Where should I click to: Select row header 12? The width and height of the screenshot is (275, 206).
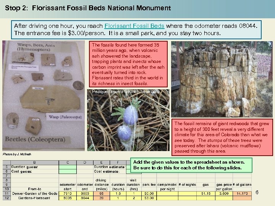tap(6, 198)
